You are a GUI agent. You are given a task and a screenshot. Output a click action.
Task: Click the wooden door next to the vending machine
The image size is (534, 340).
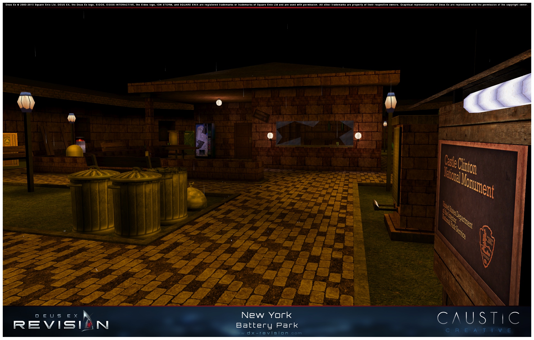tap(243, 141)
